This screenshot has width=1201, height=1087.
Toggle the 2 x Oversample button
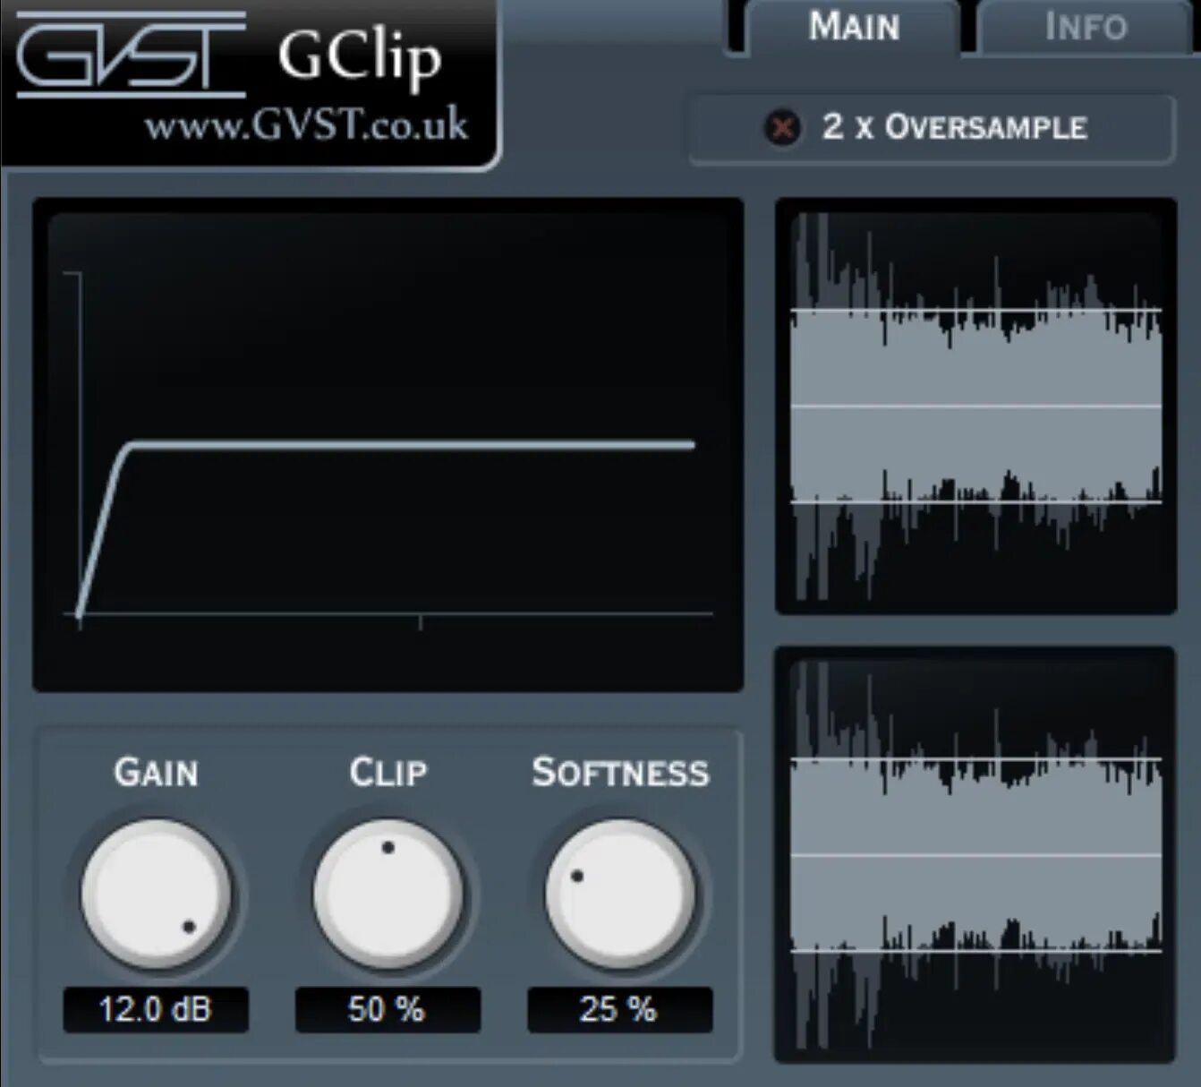coord(932,129)
